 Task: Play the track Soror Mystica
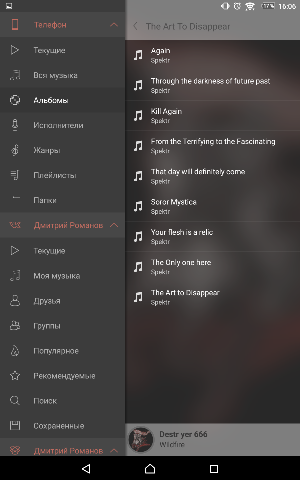(212, 206)
